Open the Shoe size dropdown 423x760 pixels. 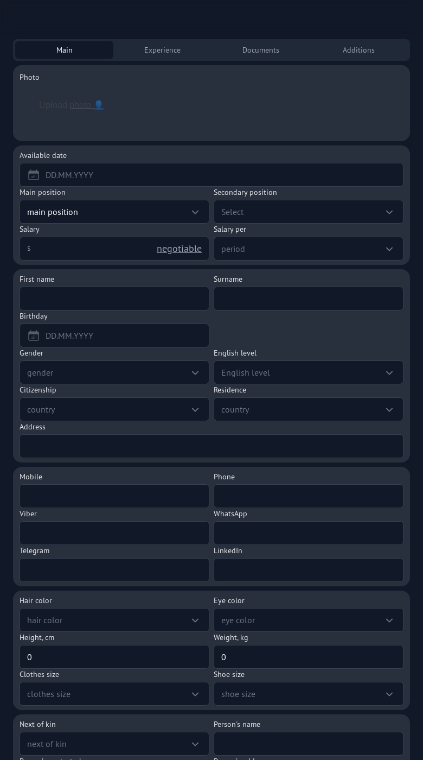(308, 694)
